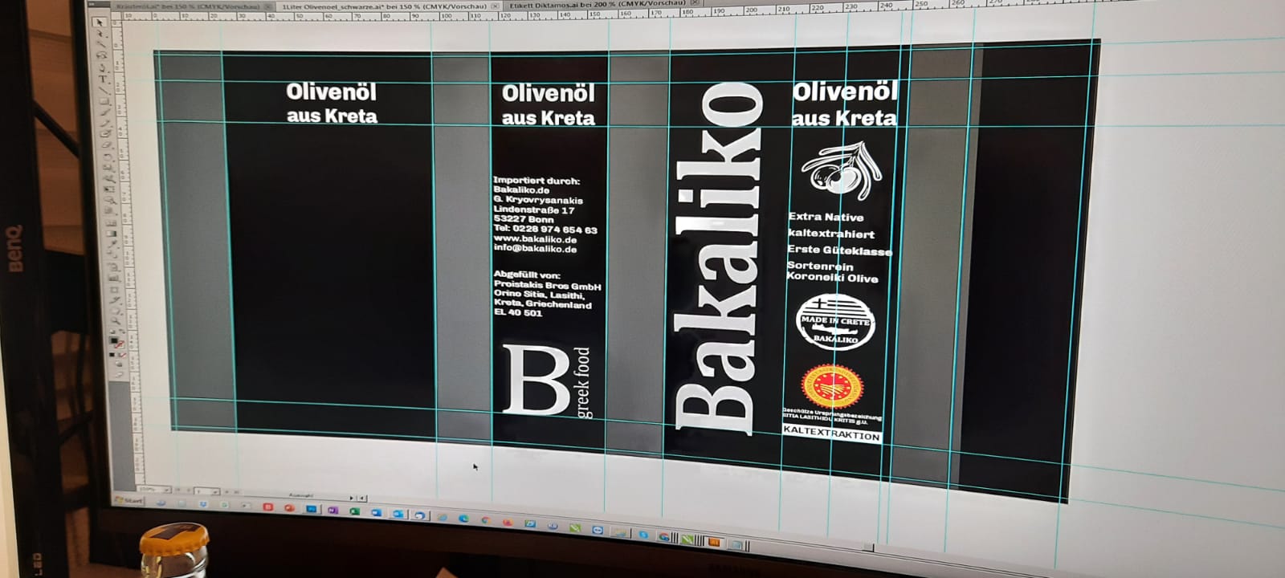The height and width of the screenshot is (578, 1285).
Task: Close the Etikett Diktamos.ai tab
Action: pos(696,3)
